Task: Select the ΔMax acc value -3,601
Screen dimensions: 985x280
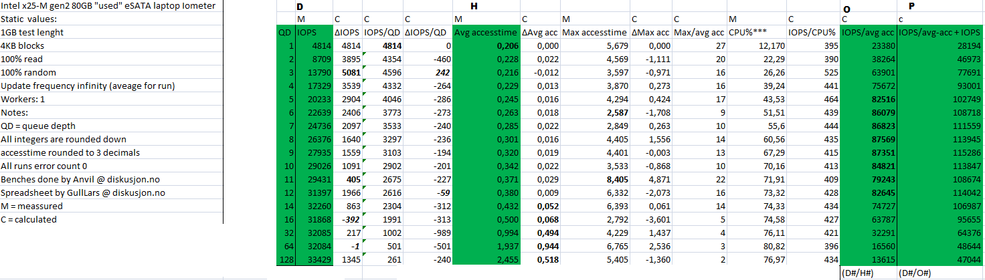Action: 657,219
